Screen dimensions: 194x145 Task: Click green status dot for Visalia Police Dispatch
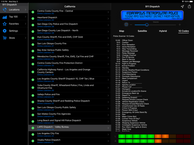33,141
